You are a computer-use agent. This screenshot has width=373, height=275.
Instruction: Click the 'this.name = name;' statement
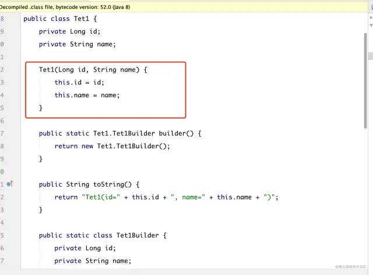tap(87, 95)
